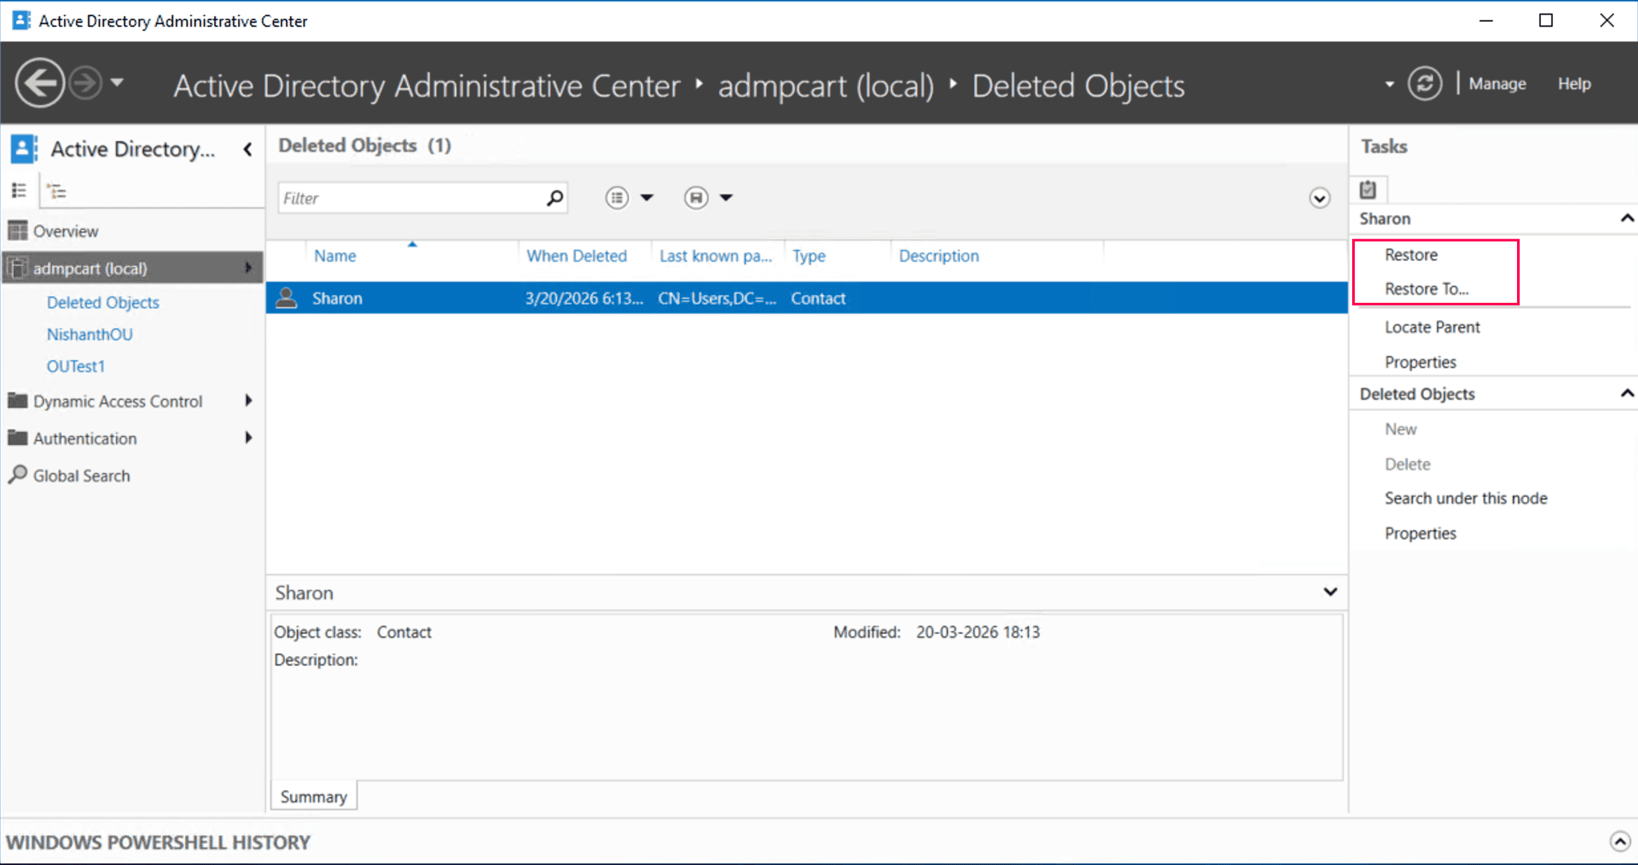
Task: Switch to tree view in the navigation pane
Action: click(x=57, y=190)
